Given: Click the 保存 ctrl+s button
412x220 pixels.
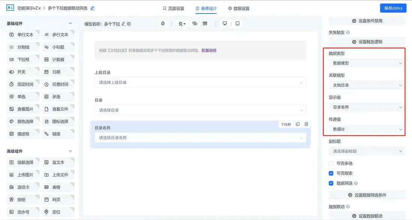Looking at the screenshot, I should [x=393, y=8].
